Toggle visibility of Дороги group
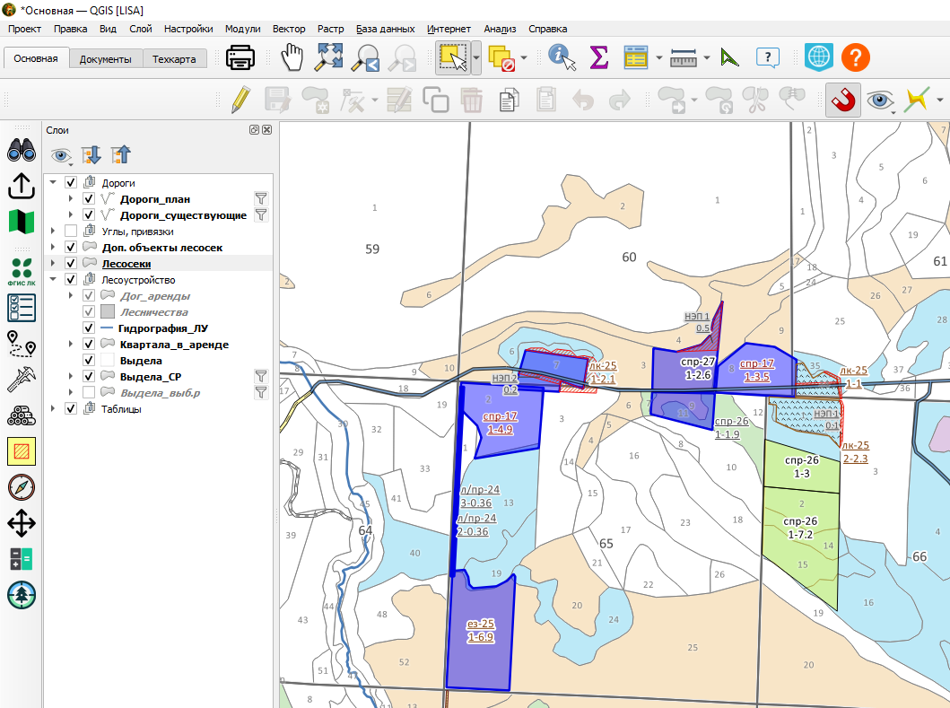The width and height of the screenshot is (950, 708). click(x=71, y=182)
